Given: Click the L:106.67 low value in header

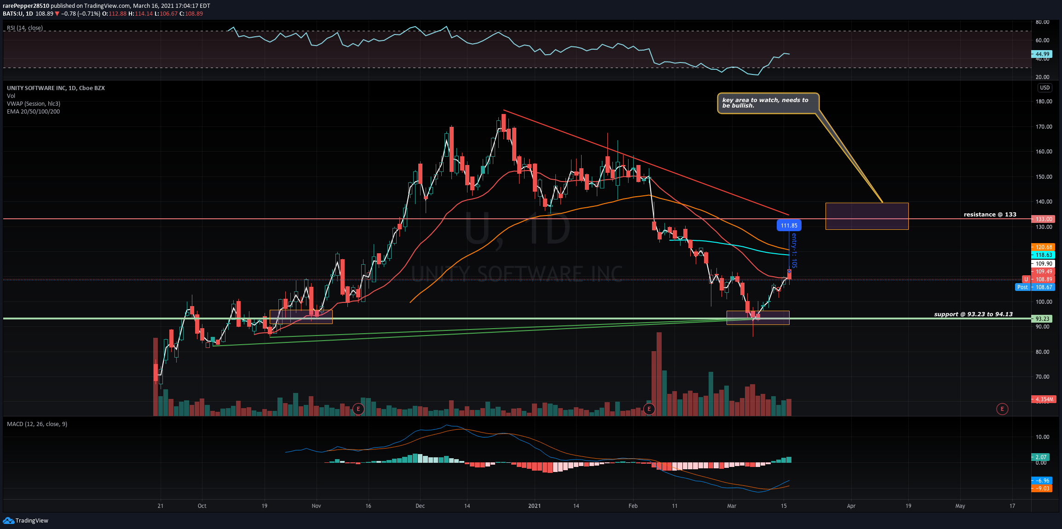Looking at the screenshot, I should [166, 14].
